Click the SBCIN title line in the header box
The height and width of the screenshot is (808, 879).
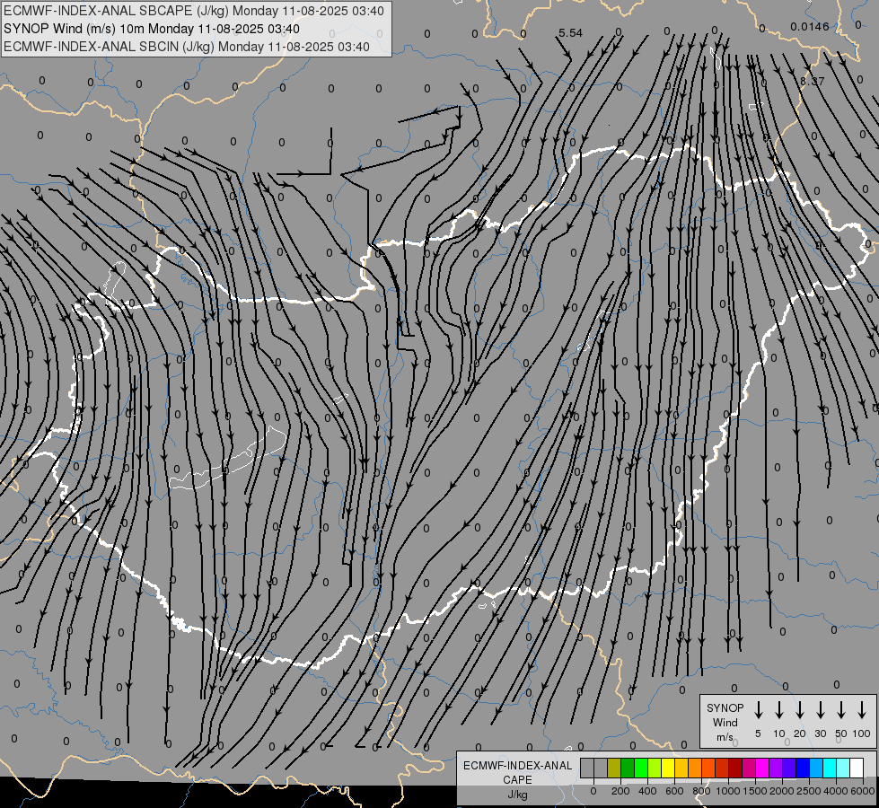click(187, 47)
